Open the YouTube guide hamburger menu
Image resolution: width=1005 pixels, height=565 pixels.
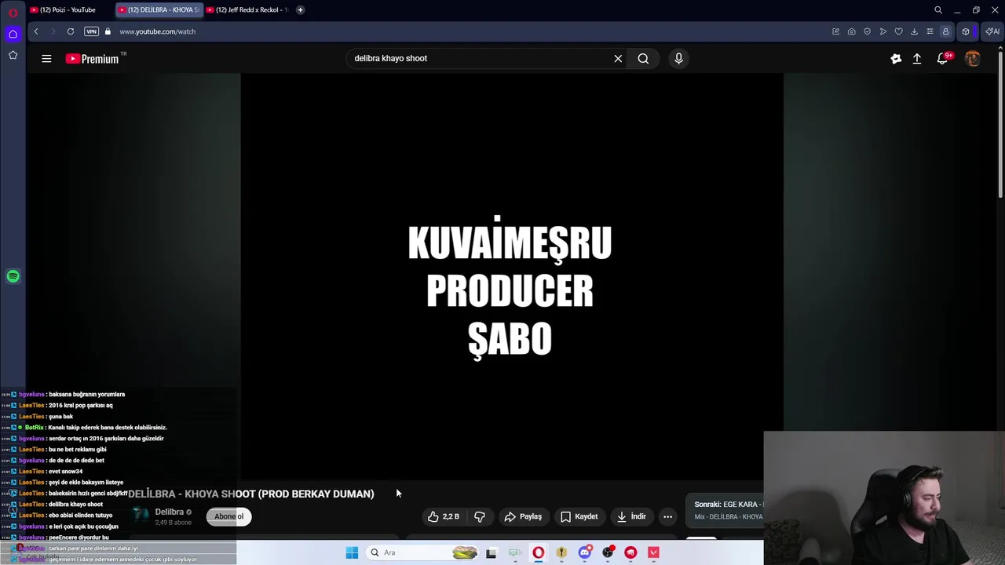click(46, 58)
